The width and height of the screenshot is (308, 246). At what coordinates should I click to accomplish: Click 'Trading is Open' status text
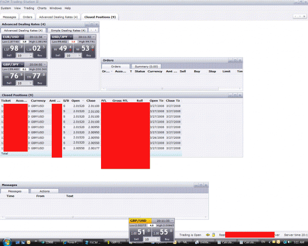click(190, 235)
